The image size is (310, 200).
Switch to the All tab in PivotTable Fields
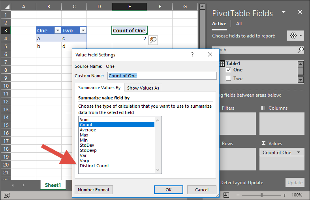pyautogui.click(x=239, y=24)
